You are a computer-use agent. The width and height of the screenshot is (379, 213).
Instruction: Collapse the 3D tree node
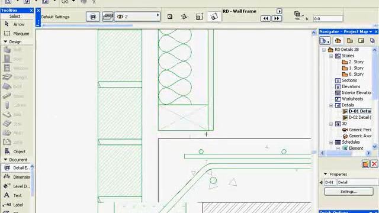click(331, 124)
